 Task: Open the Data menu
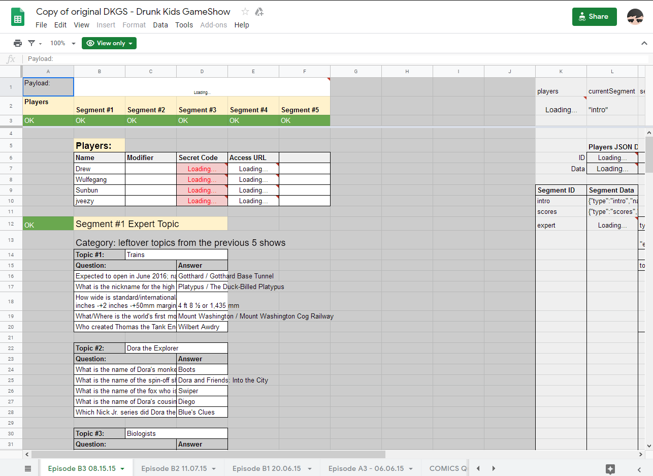pyautogui.click(x=160, y=25)
